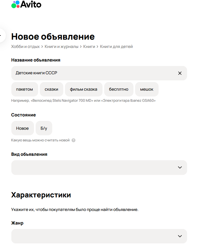Add the "пакетом" suggestion to the title
223x247 pixels.
coord(25,89)
